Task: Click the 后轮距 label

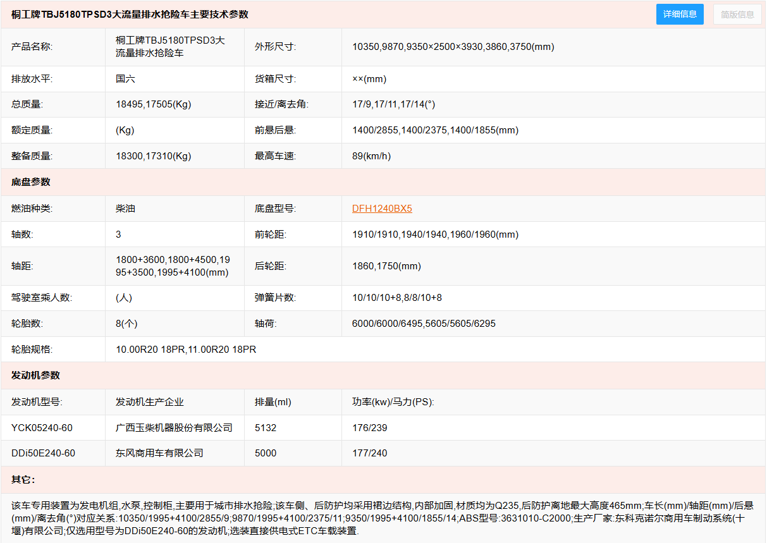Action: [270, 266]
